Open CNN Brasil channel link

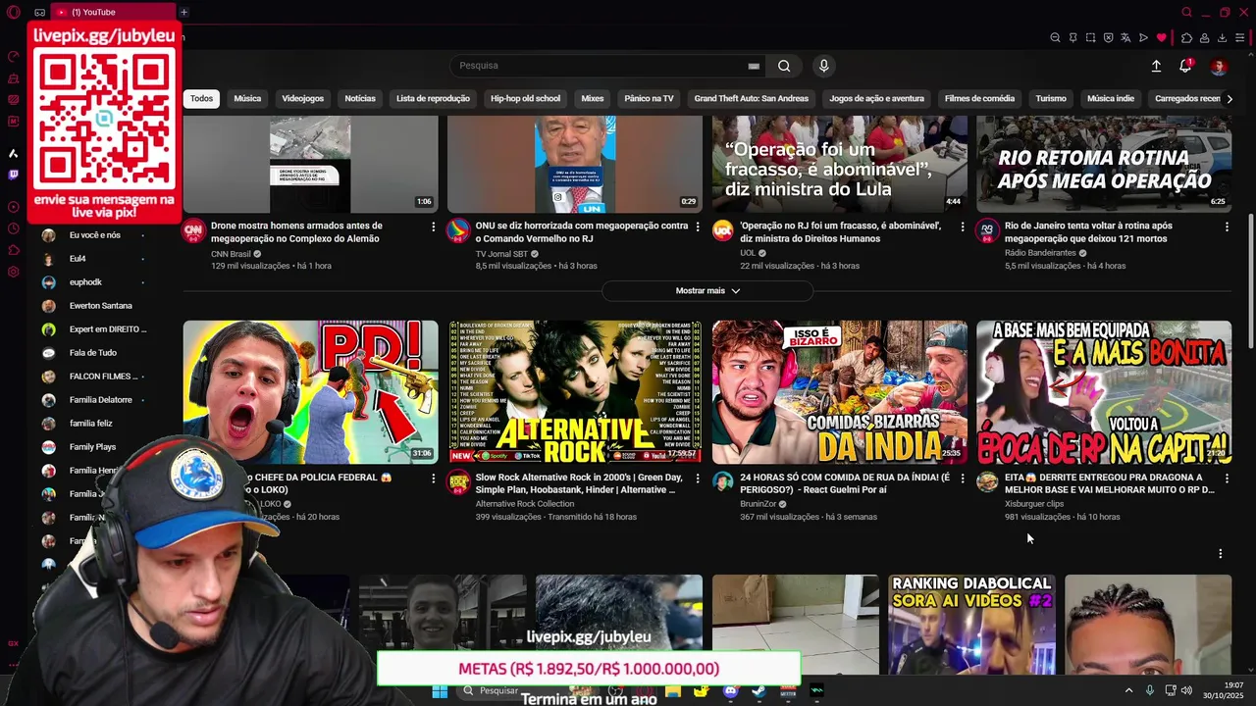click(231, 253)
